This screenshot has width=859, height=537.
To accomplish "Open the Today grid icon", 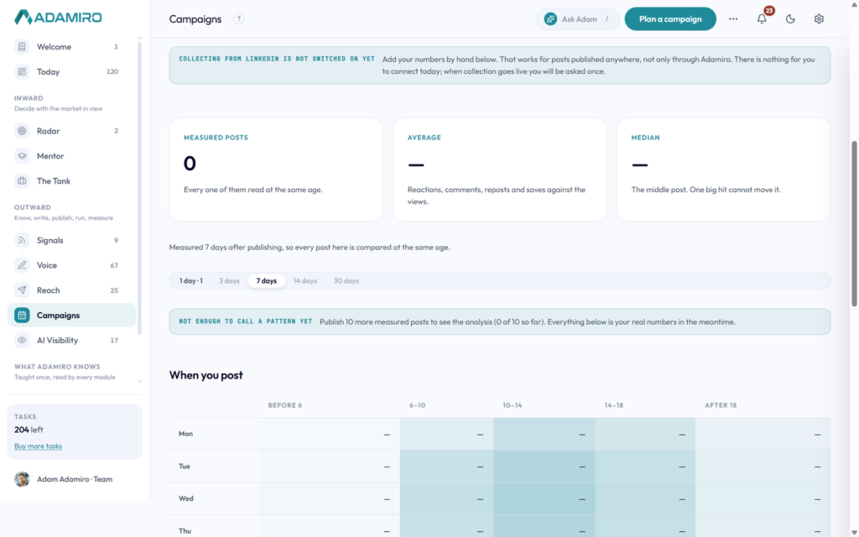I will [22, 71].
